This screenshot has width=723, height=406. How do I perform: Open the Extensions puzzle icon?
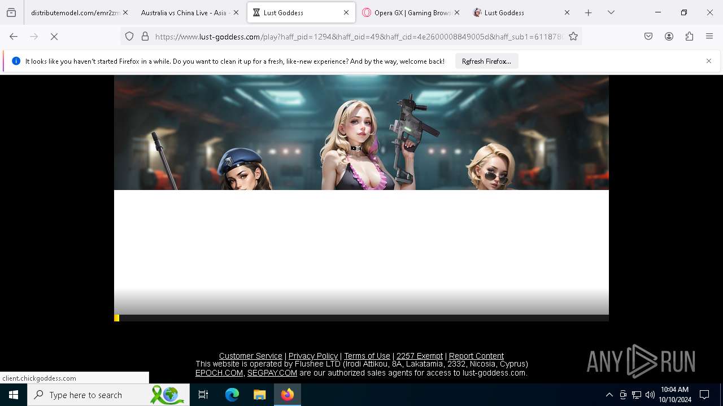(689, 36)
